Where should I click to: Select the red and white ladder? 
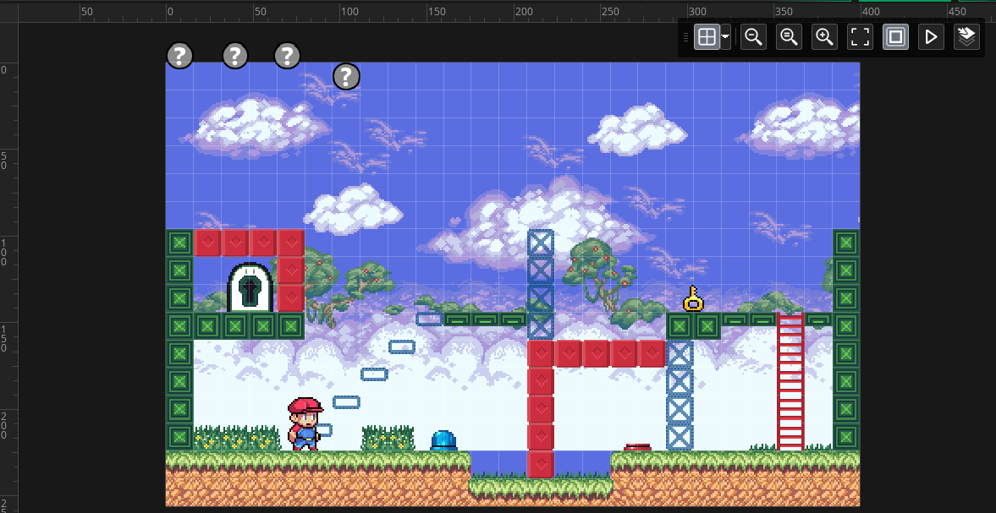[x=791, y=381]
